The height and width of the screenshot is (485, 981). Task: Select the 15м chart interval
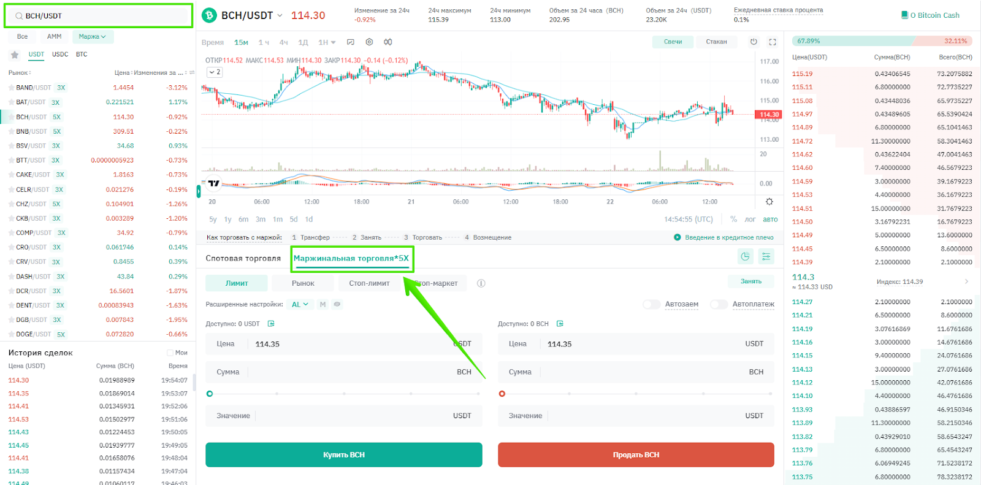(x=241, y=42)
